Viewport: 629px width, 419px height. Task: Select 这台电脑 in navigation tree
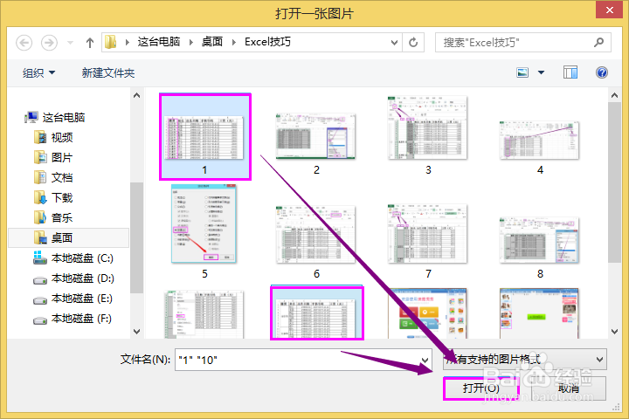55,118
